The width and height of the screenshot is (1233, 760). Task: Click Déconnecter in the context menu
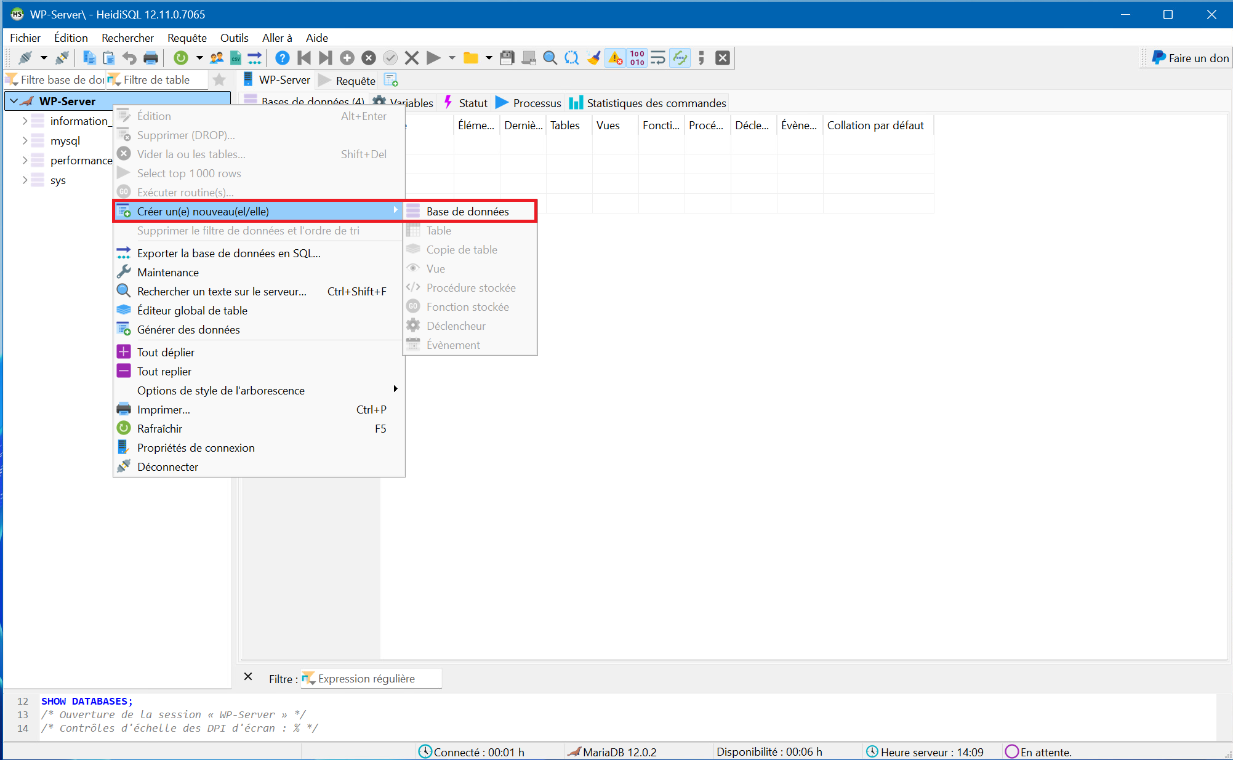coord(167,466)
